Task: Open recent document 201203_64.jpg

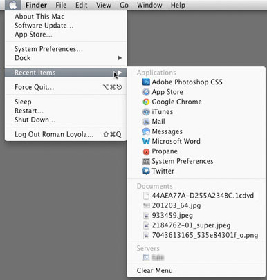Action: pyautogui.click(x=196, y=205)
